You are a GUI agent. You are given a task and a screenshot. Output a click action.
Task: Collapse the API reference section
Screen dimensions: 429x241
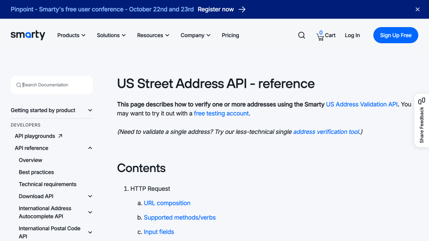(x=90, y=148)
